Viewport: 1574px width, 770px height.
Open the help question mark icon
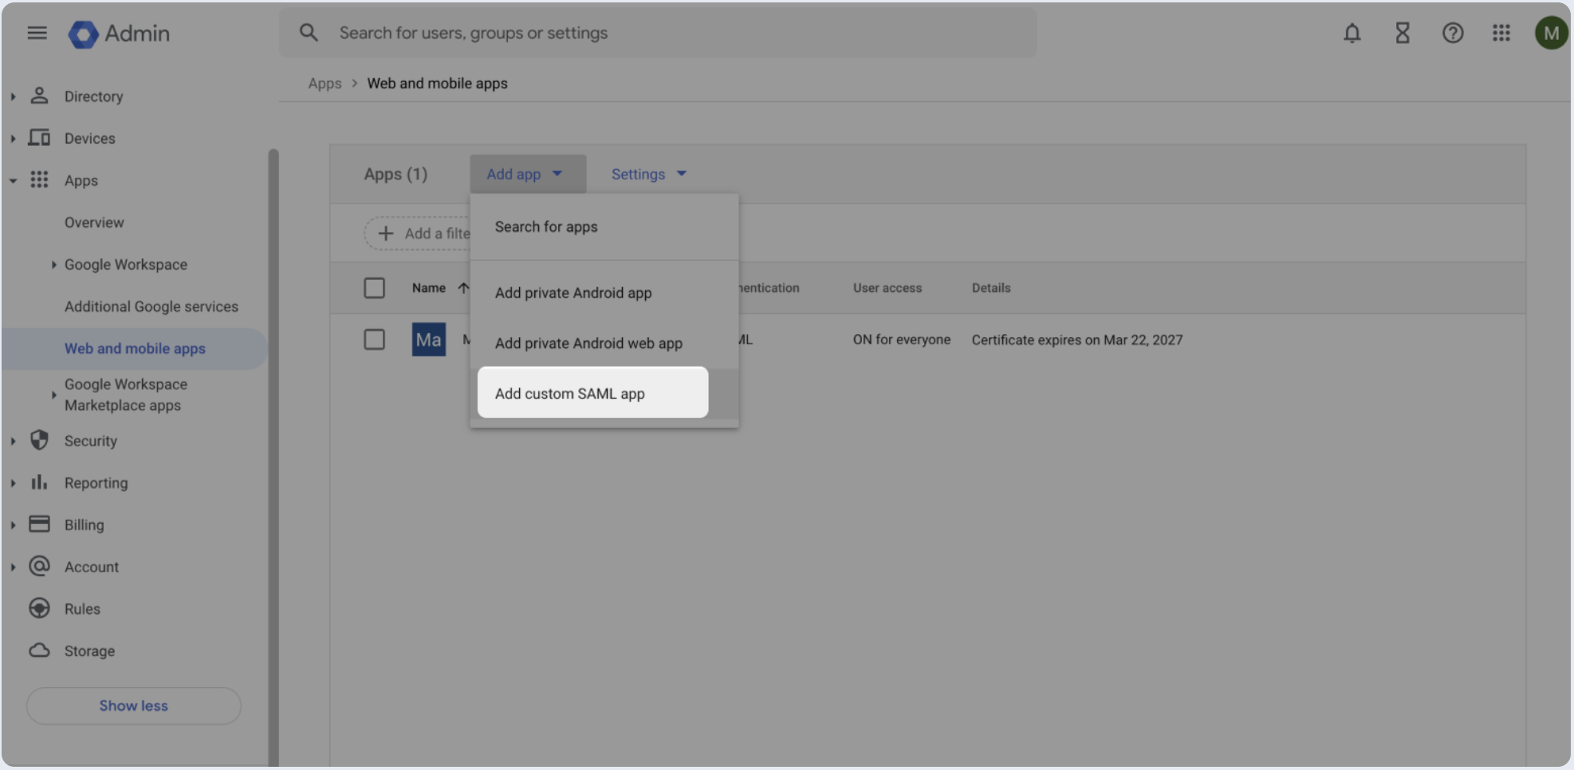coord(1452,33)
